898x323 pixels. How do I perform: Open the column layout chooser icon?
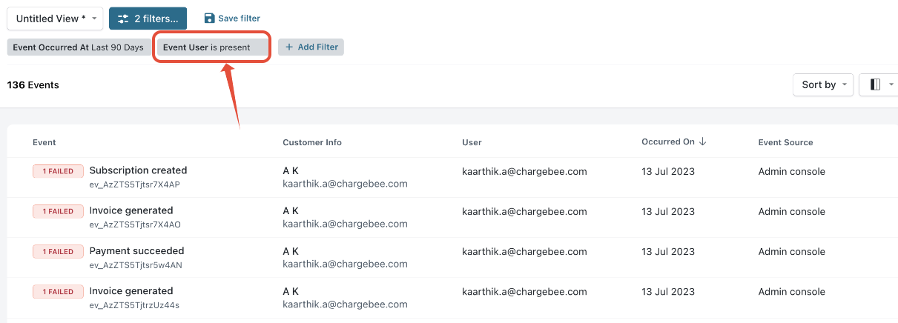tap(875, 85)
